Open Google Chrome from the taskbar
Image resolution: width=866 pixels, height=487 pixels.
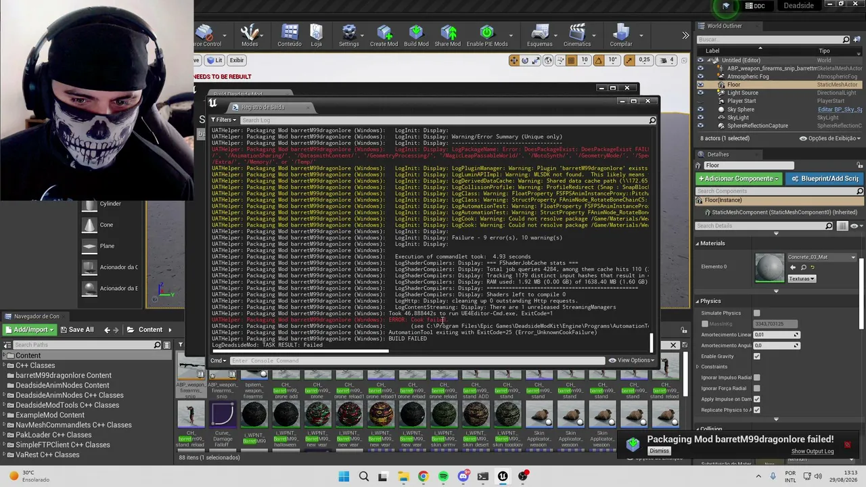pos(423,476)
